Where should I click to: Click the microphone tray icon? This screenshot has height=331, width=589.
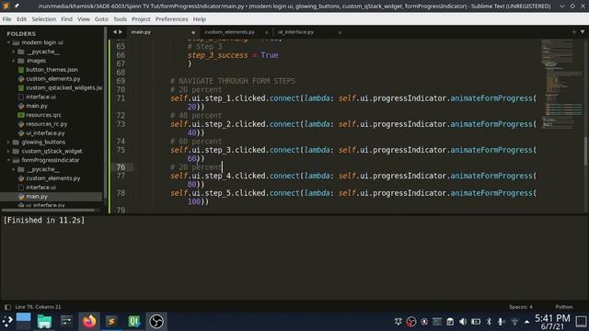[x=501, y=322]
